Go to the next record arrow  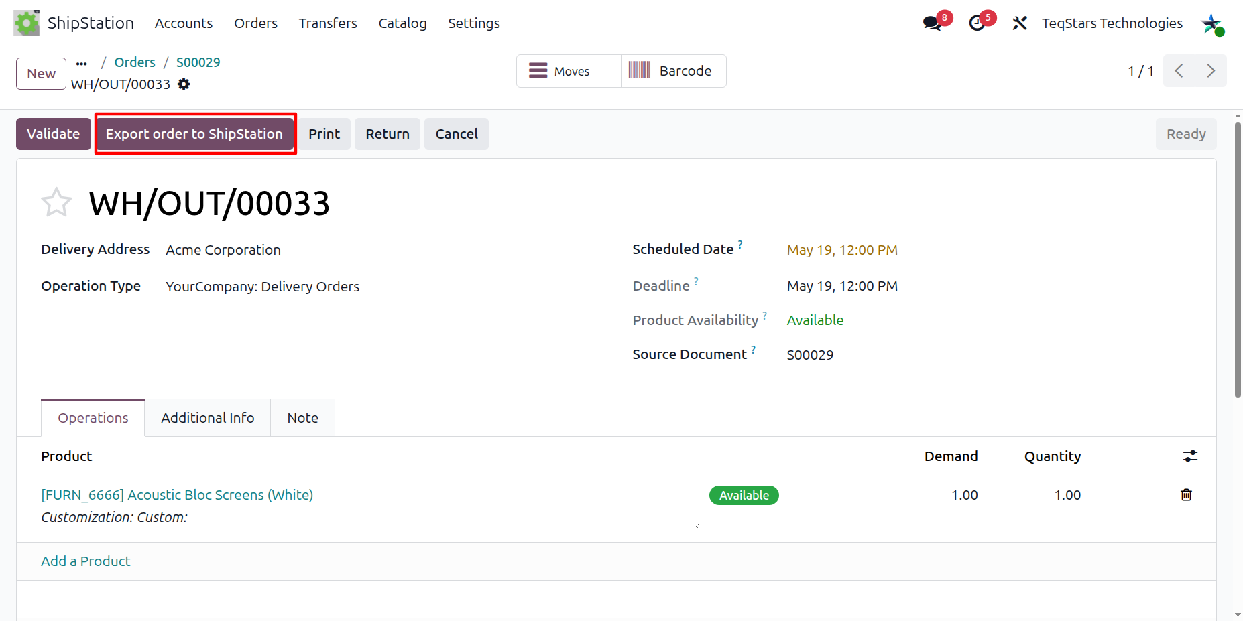(x=1211, y=71)
